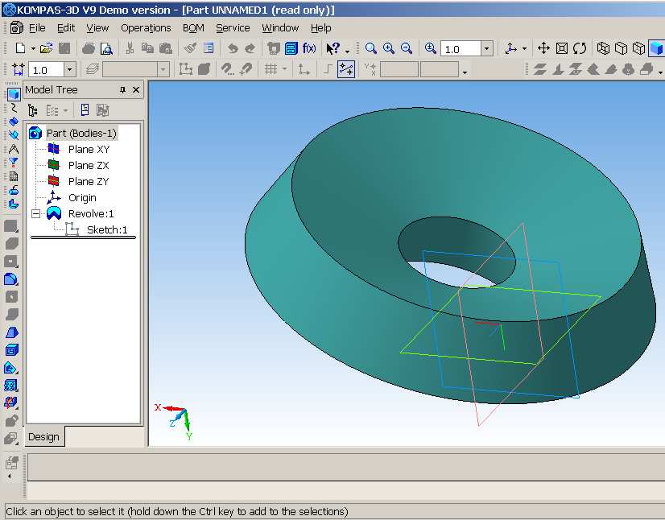Select Sketch:1 in the Model Tree
The width and height of the screenshot is (665, 520).
[x=107, y=230]
